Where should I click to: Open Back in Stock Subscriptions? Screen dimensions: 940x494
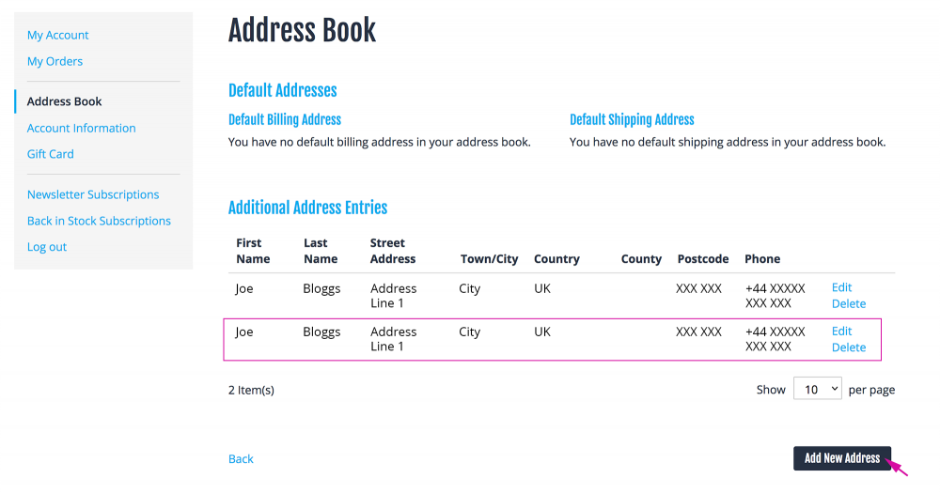(99, 221)
